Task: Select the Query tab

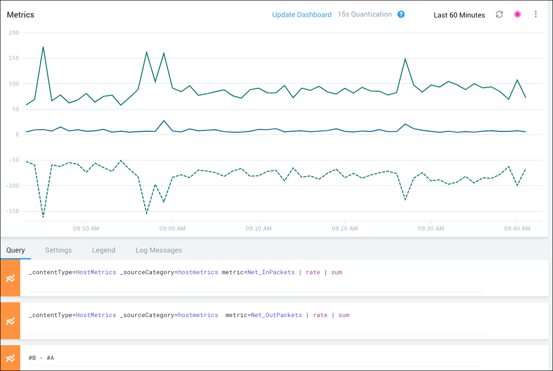Action: pos(16,250)
